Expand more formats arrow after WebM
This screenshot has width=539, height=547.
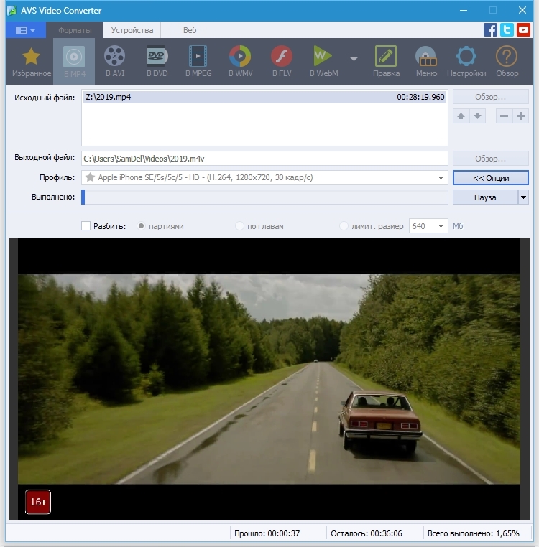pos(354,59)
